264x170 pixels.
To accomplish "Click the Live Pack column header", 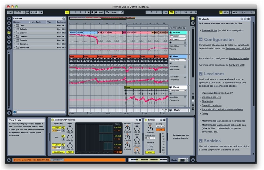I will click(39, 22).
